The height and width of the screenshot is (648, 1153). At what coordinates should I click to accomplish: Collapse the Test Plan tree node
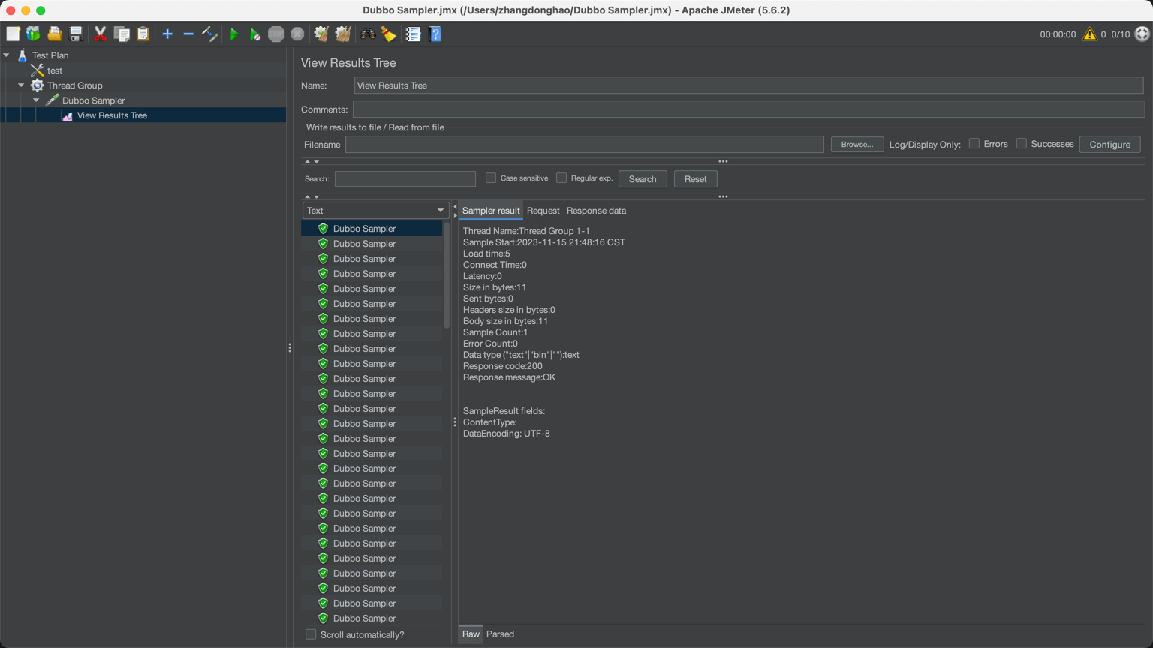pos(7,55)
